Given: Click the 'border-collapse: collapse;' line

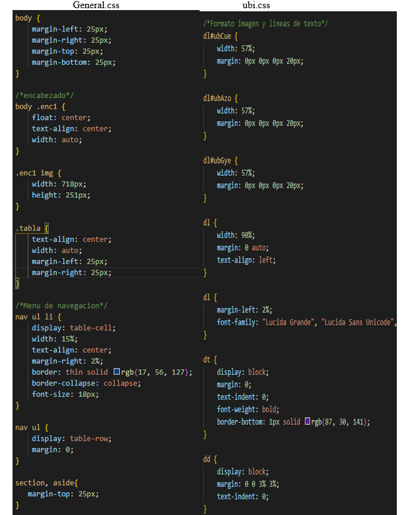Looking at the screenshot, I should tap(87, 383).
